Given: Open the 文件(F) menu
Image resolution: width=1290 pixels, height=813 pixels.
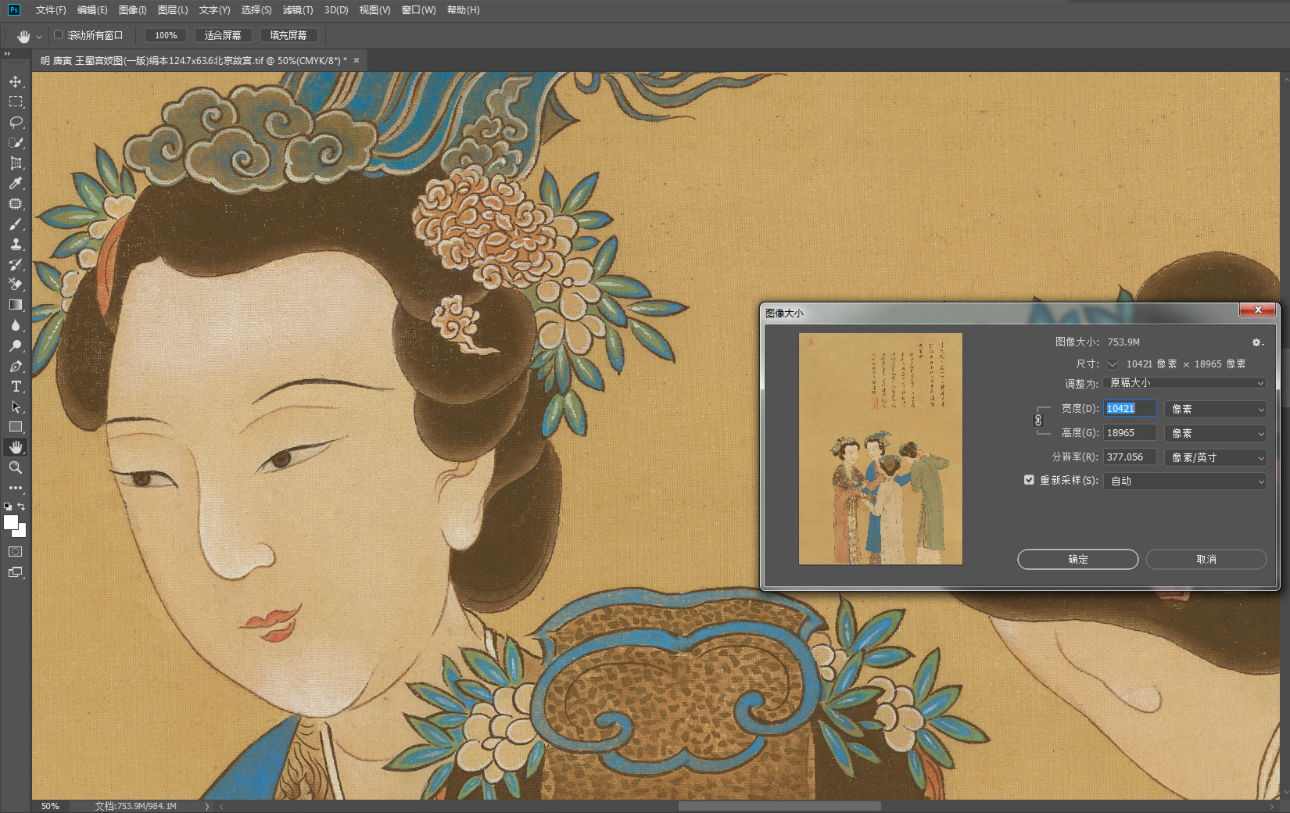Looking at the screenshot, I should point(51,10).
